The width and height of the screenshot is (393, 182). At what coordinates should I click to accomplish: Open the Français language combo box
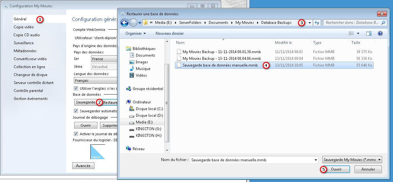95,81
